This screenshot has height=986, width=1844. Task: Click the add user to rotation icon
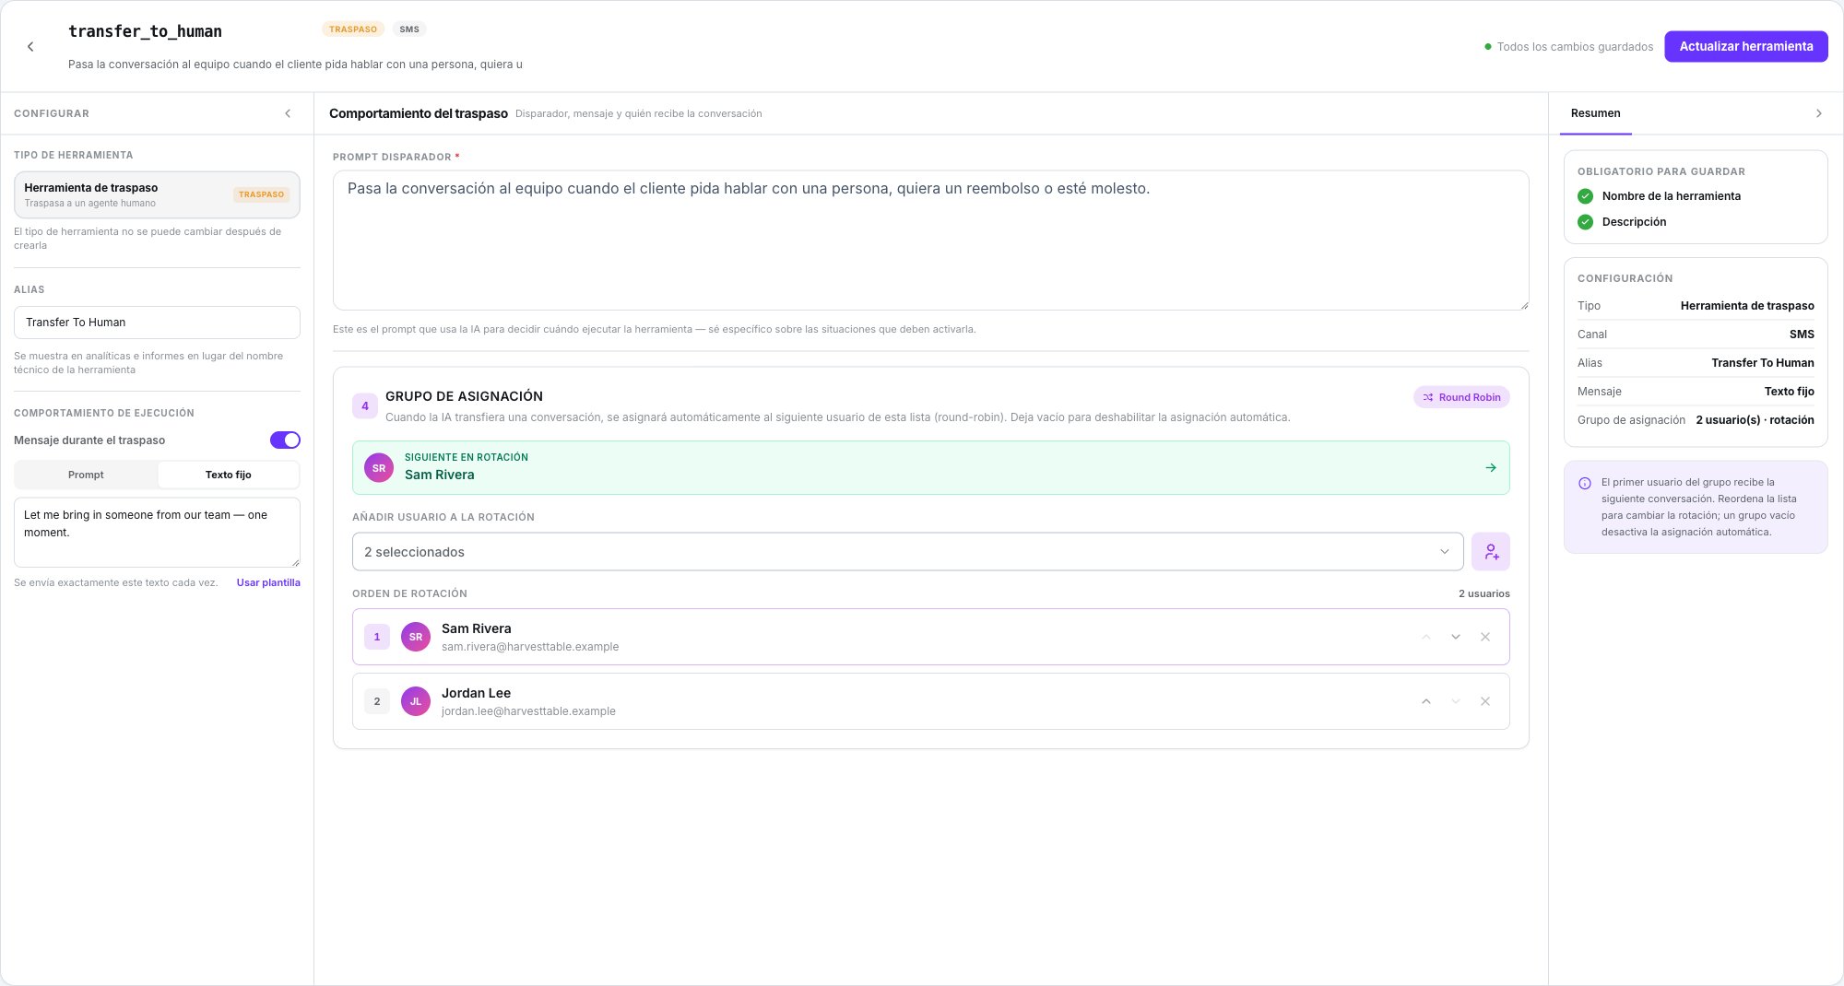coord(1490,552)
